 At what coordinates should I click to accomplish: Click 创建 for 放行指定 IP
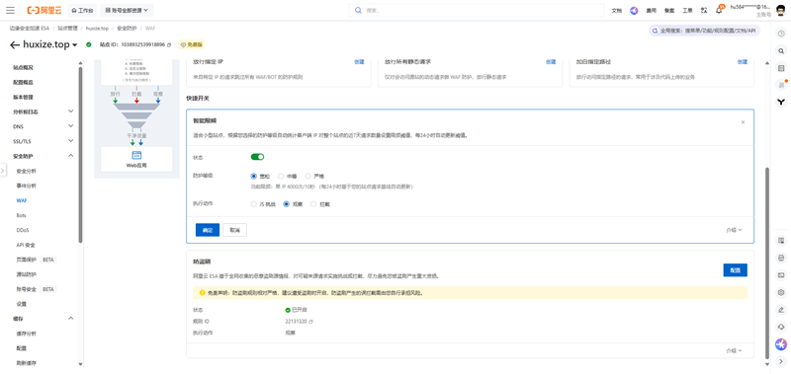(359, 61)
